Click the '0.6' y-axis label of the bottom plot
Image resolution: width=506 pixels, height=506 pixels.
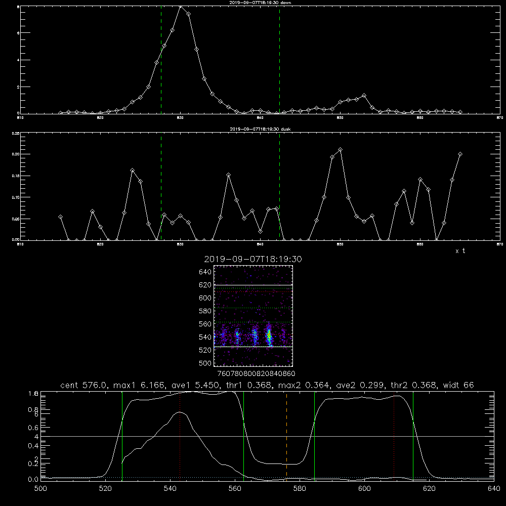(x=33, y=428)
